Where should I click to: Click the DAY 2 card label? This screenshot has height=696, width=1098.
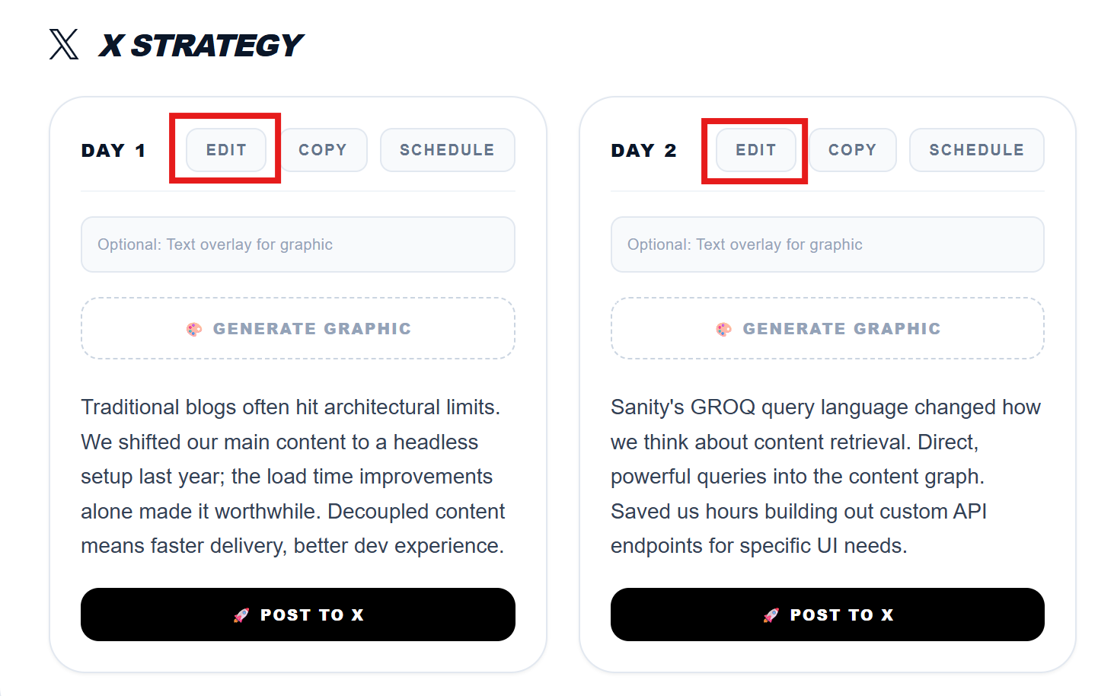tap(643, 151)
